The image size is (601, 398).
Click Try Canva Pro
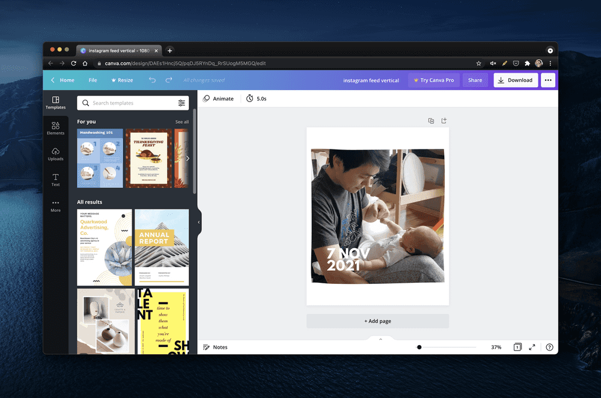tap(433, 80)
